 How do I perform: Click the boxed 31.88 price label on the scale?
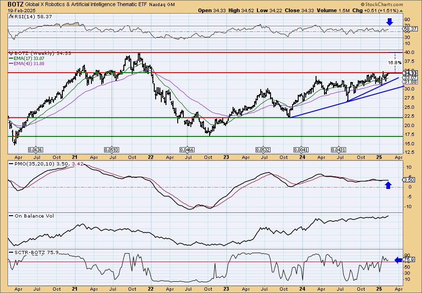coord(411,82)
